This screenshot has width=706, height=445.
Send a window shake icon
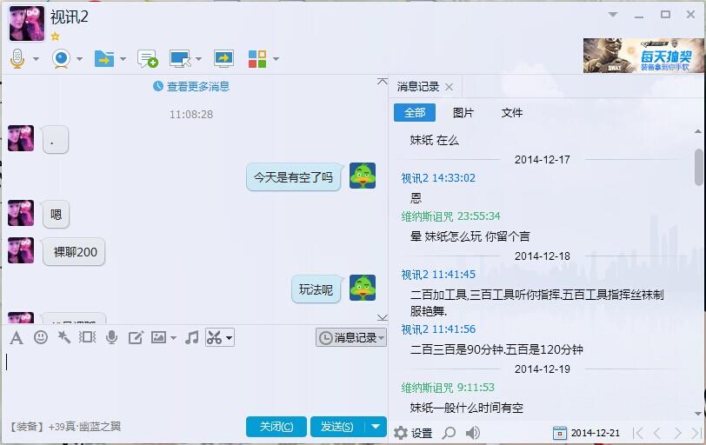[87, 337]
